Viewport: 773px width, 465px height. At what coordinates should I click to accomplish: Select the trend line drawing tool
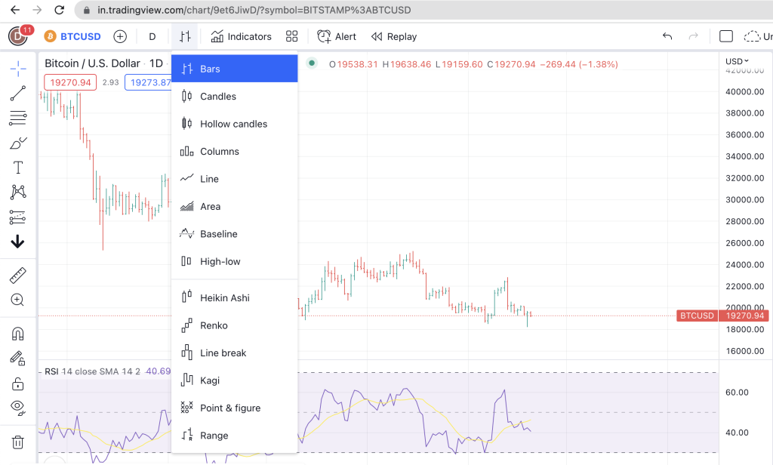click(18, 93)
